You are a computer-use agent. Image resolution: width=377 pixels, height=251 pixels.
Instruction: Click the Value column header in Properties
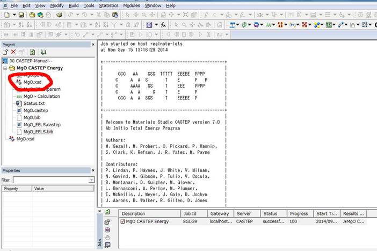click(63, 189)
